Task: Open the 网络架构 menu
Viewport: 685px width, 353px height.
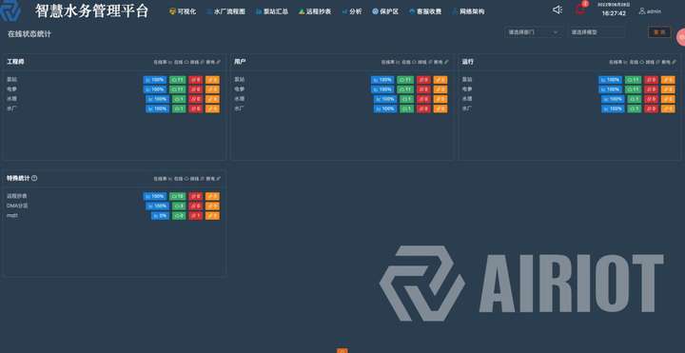Action: click(468, 11)
